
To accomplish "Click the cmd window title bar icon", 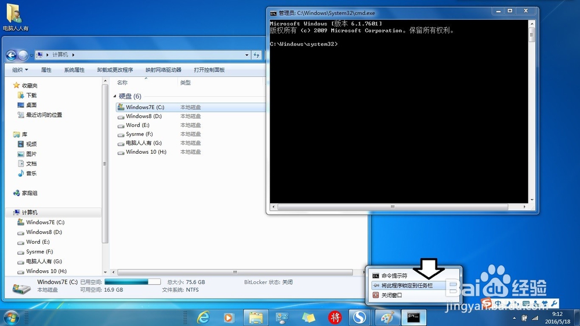I will [x=273, y=13].
